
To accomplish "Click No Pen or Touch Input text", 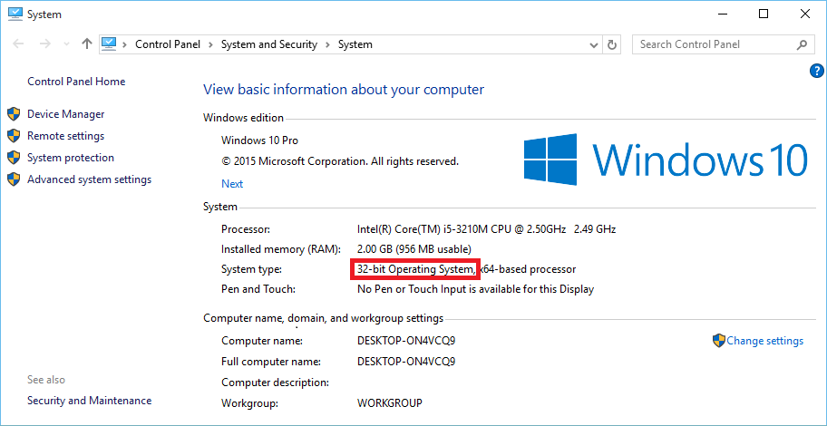I will (x=475, y=289).
